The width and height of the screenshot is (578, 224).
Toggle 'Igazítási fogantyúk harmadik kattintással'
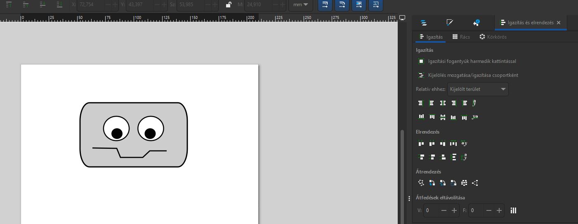(421, 61)
